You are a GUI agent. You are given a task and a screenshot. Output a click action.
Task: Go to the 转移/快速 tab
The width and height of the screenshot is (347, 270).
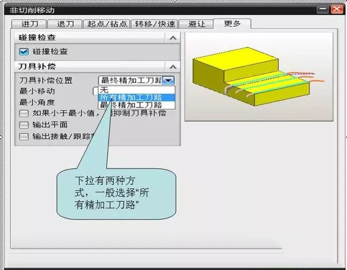156,24
